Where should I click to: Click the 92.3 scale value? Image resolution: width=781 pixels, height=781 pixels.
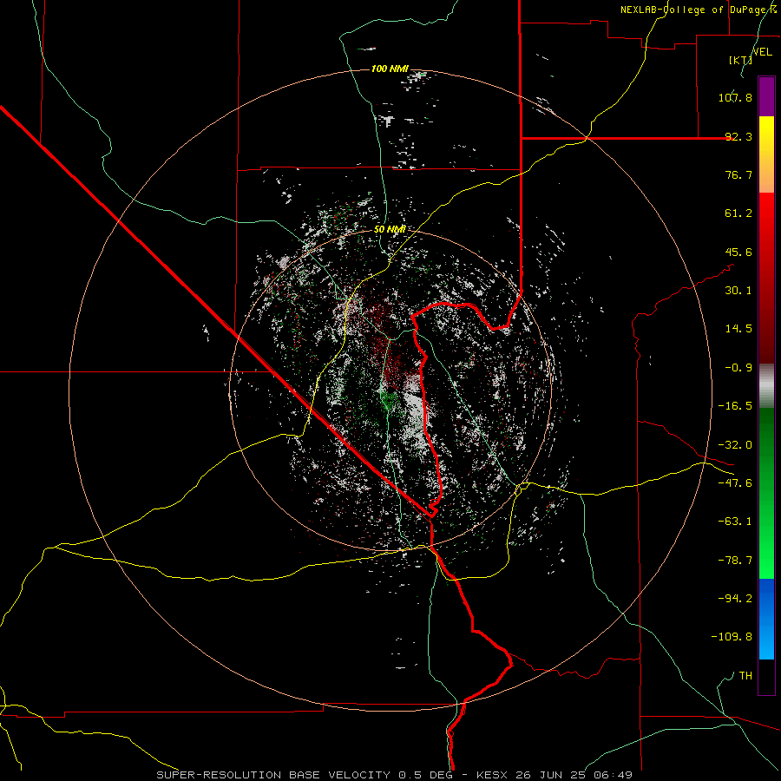tap(738, 136)
